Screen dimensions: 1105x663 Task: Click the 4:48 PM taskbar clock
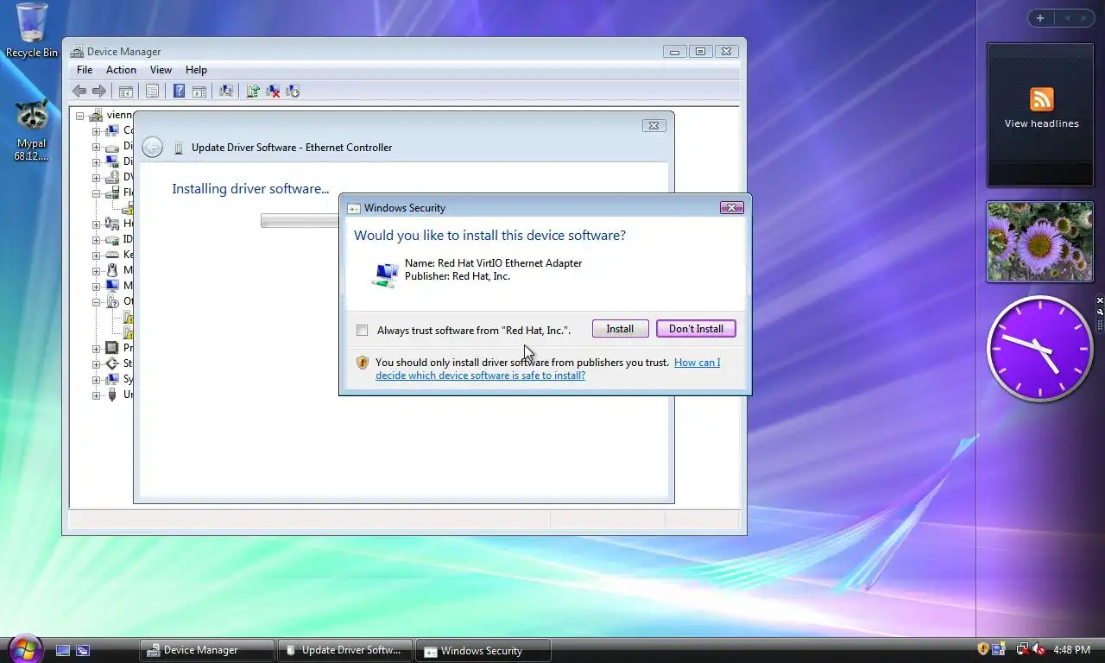click(x=1071, y=650)
